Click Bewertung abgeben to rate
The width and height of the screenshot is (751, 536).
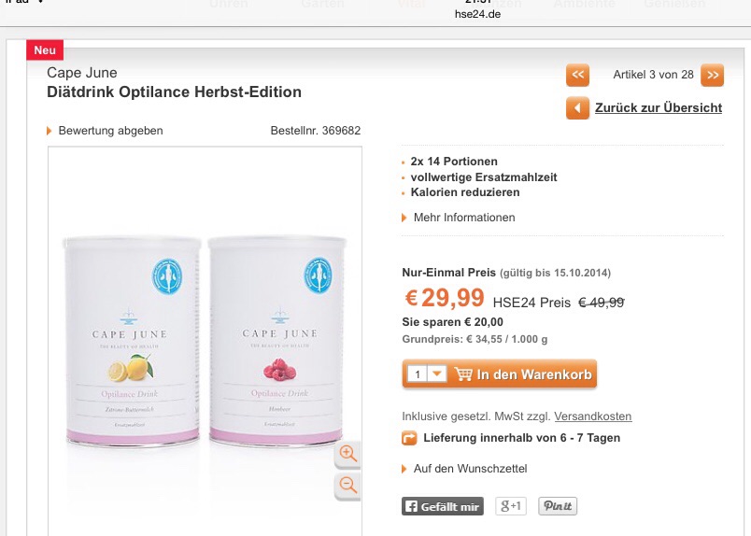(110, 131)
